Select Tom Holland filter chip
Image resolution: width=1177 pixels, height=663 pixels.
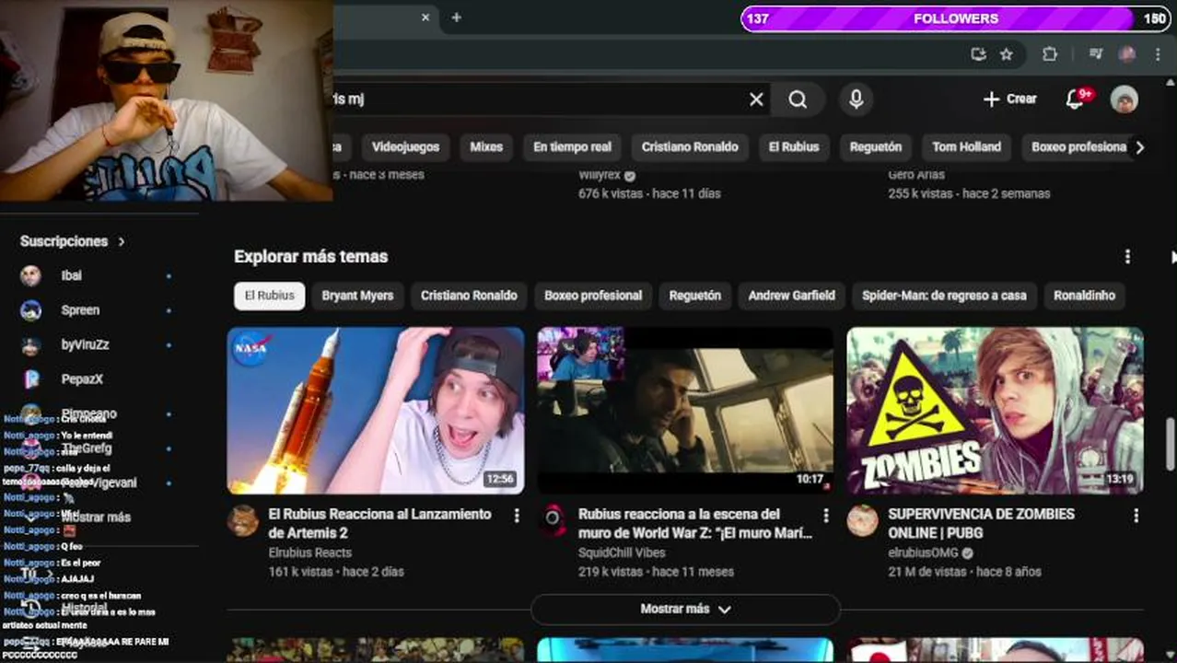966,147
